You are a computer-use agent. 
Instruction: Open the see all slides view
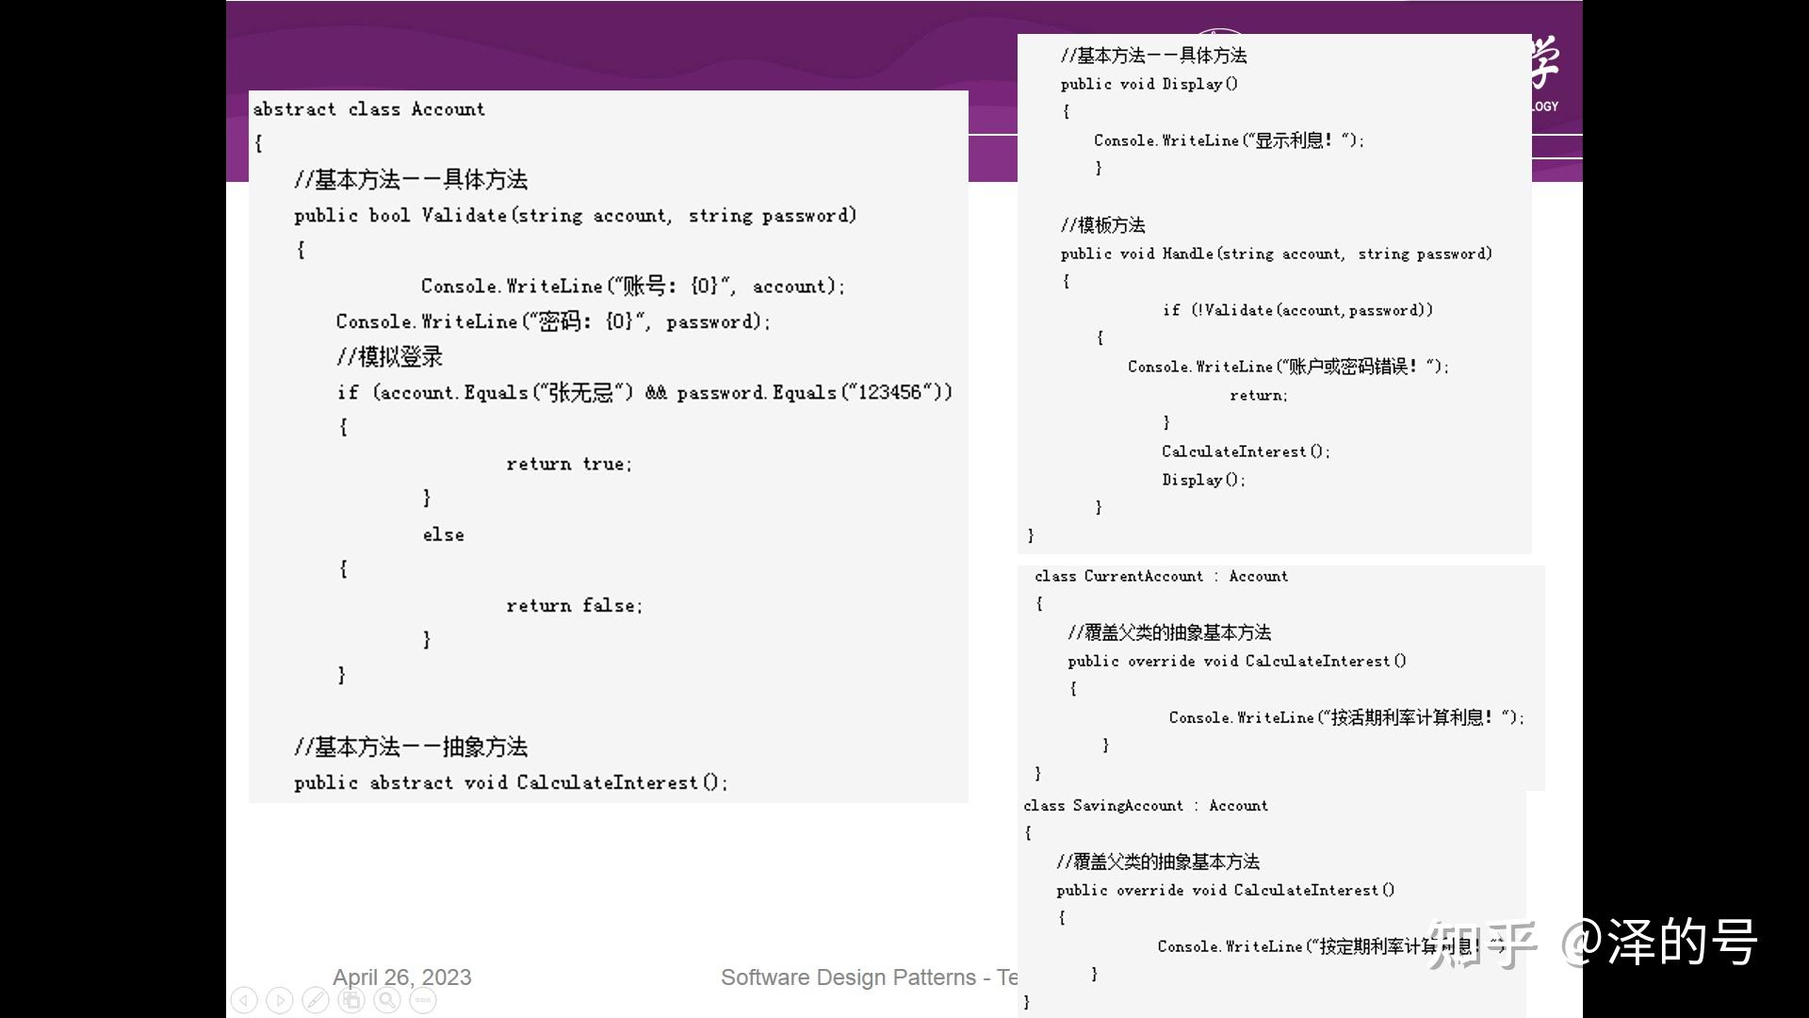(x=351, y=1000)
